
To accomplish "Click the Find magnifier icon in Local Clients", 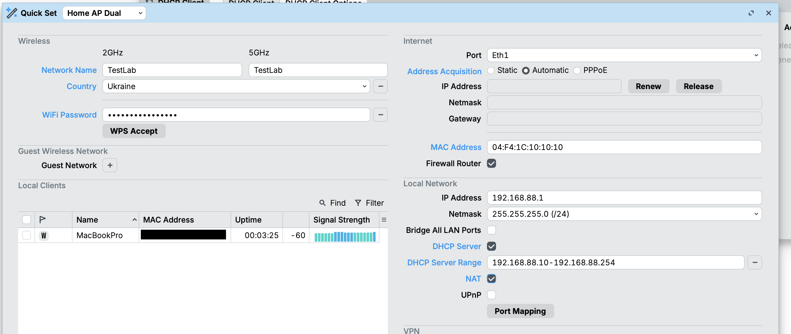I will [322, 203].
